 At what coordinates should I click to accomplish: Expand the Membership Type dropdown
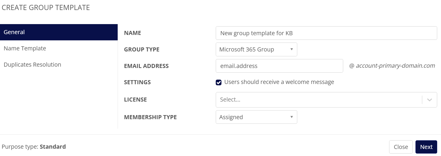coord(256,117)
